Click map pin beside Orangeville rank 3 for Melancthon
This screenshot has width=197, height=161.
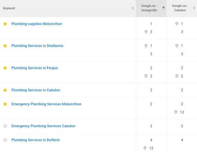pos(146,32)
